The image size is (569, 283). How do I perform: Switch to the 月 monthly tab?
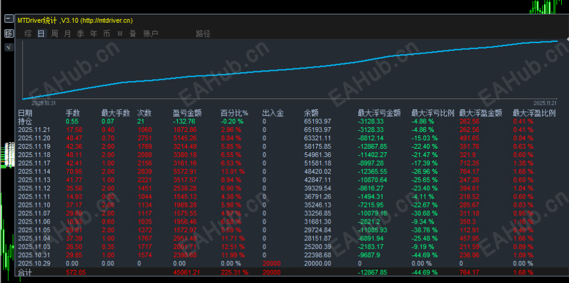[x=68, y=34]
